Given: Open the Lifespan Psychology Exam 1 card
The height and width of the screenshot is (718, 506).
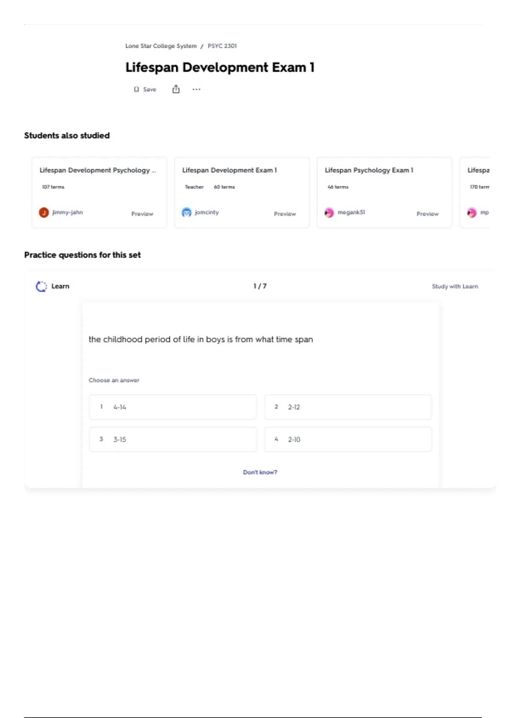Looking at the screenshot, I should pos(369,170).
